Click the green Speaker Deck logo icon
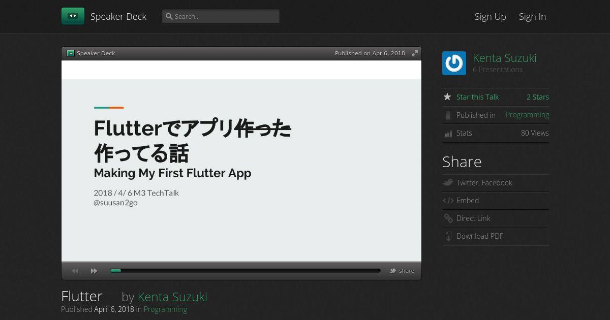610x320 pixels. (x=73, y=16)
